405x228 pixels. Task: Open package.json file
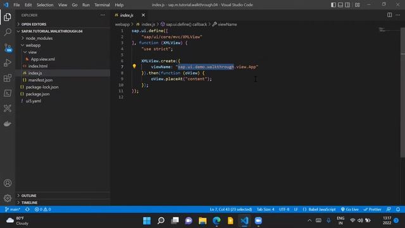[63, 94]
